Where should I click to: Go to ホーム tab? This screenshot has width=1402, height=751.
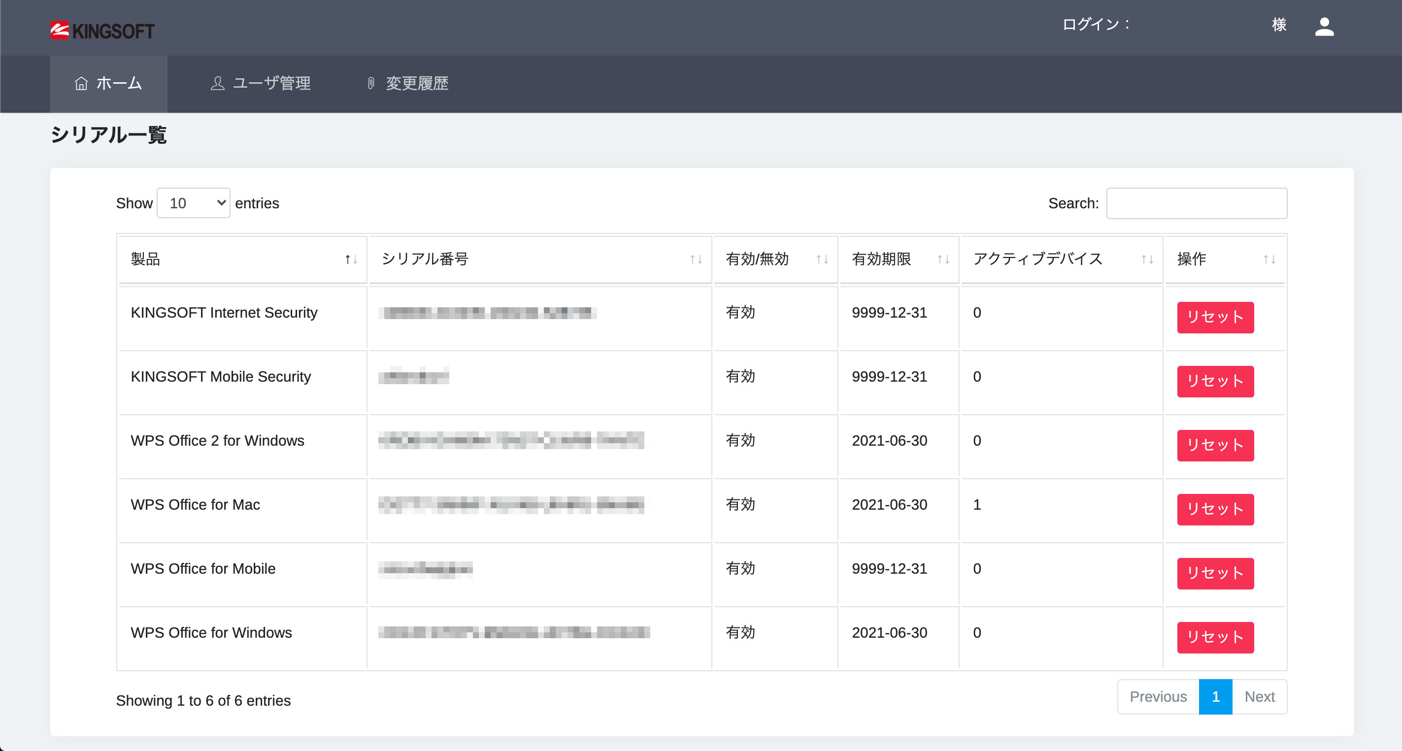pyautogui.click(x=109, y=84)
